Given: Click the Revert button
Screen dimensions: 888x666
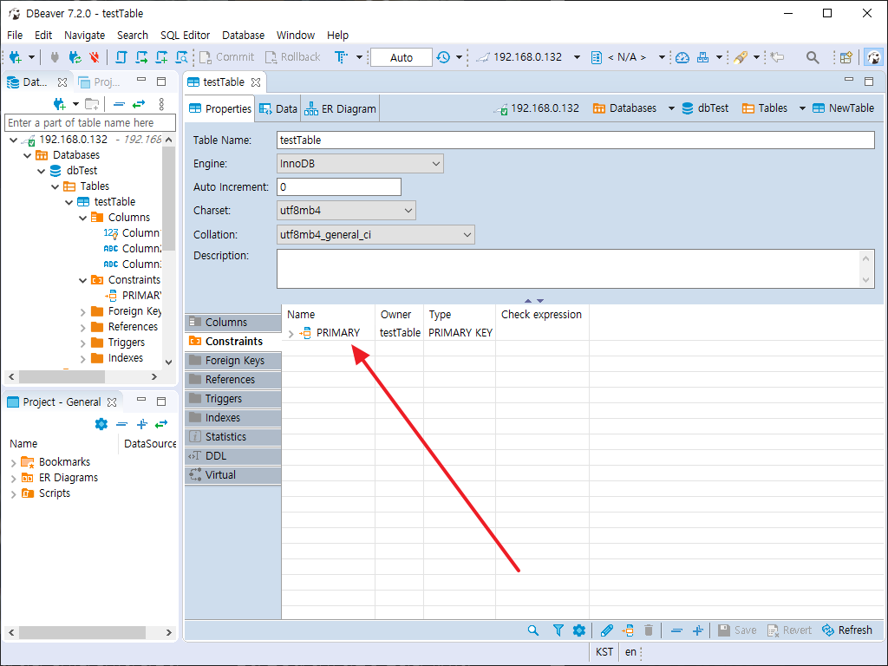Looking at the screenshot, I should coord(789,630).
